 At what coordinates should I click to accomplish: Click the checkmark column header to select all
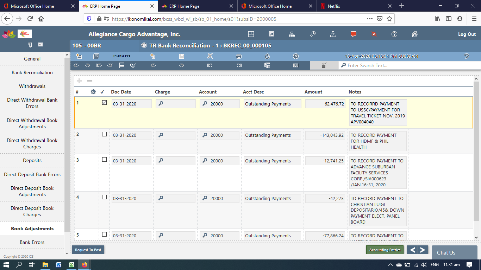click(102, 92)
